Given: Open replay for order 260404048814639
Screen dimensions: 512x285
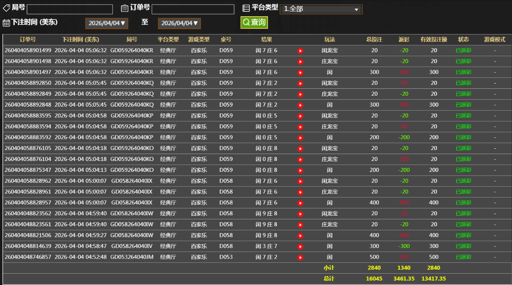Looking at the screenshot, I should [300, 246].
